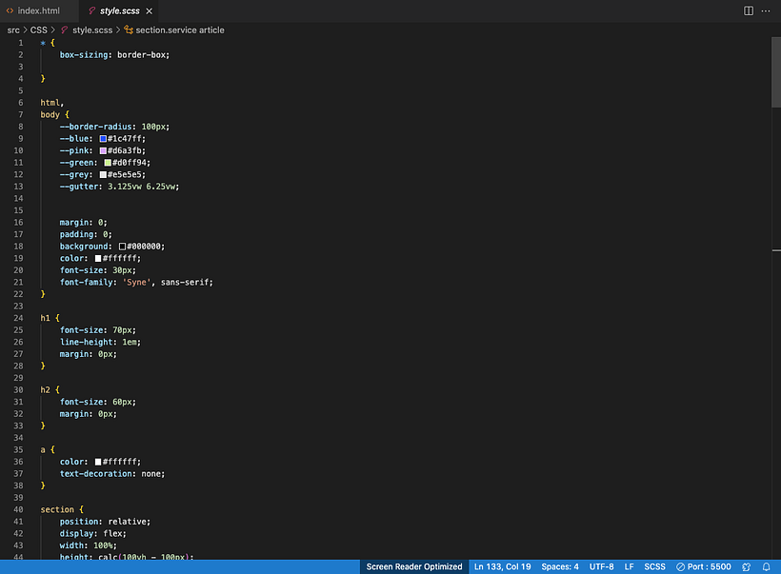Image resolution: width=781 pixels, height=574 pixels.
Task: Click Ln 133, Col 19 to go to line
Action: tap(502, 565)
